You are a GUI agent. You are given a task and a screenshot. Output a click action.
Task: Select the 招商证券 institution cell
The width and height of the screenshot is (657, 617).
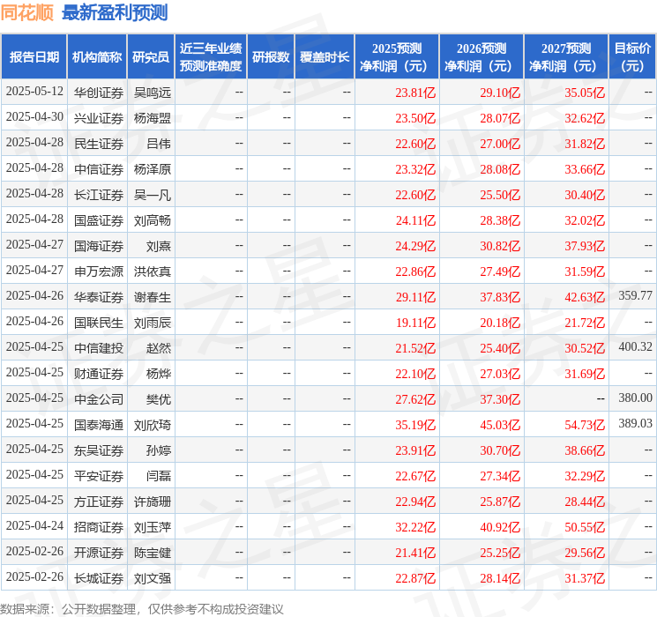[99, 527]
